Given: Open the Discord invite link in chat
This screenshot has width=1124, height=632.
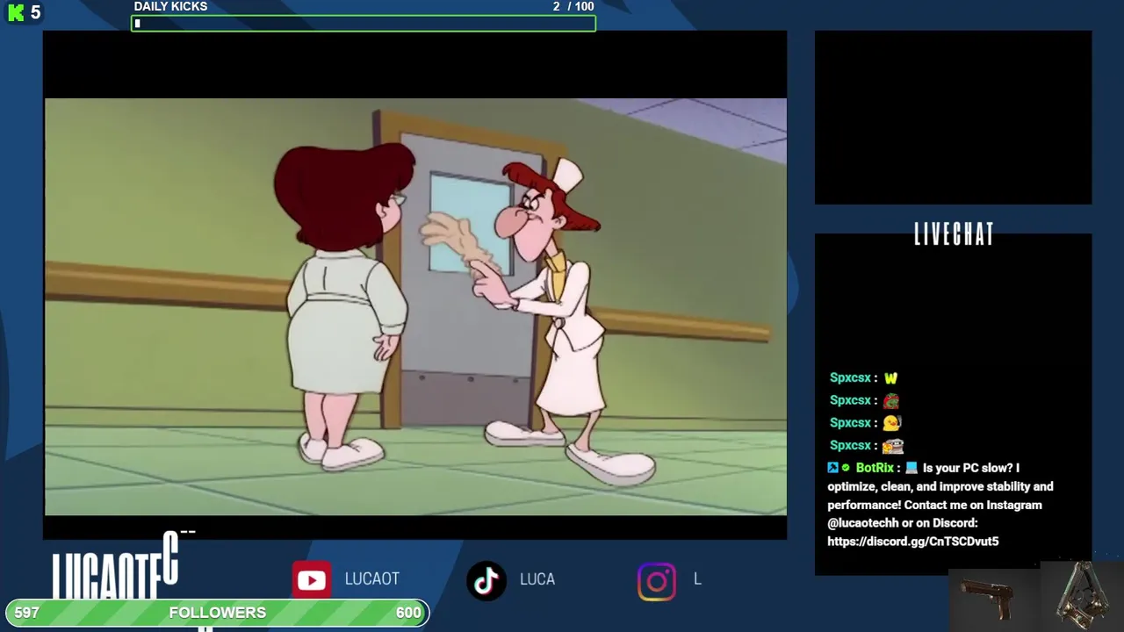Looking at the screenshot, I should point(913,542).
